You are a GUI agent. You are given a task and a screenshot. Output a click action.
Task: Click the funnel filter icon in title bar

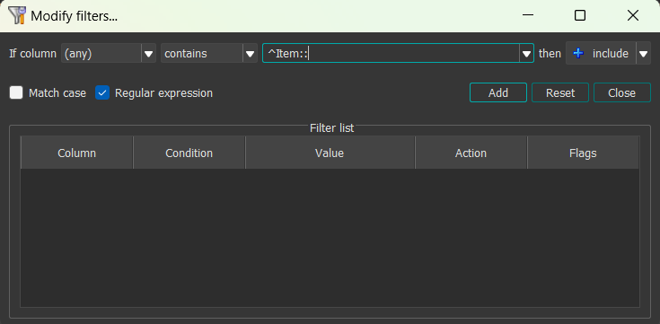[x=18, y=16]
